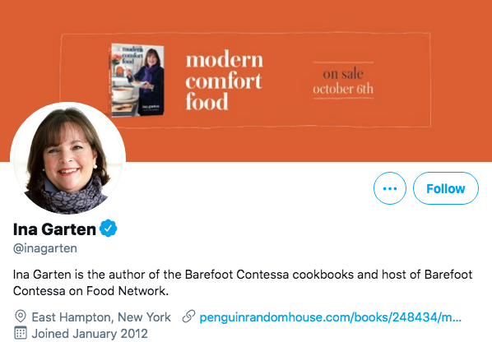The image size is (492, 342).
Task: Click the location pin icon
Action: [x=21, y=317]
